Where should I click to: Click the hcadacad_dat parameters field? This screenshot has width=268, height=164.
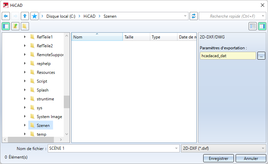(228, 56)
